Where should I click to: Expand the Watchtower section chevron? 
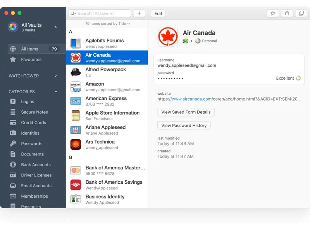[56, 76]
